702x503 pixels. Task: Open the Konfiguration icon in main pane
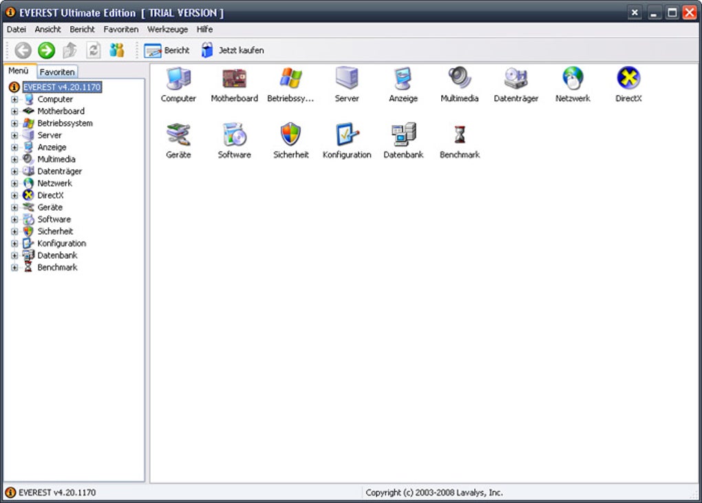(347, 135)
